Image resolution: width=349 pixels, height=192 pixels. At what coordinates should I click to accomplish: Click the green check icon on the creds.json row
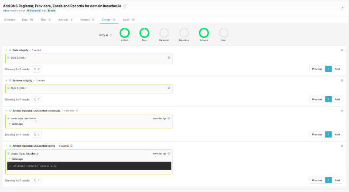coord(8,118)
